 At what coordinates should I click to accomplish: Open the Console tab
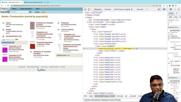[108, 9]
